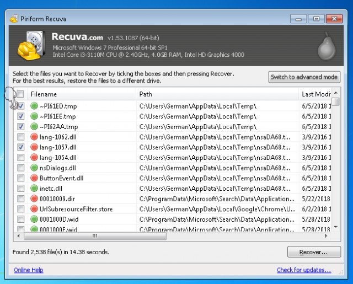Select the 00010009.dir filename

click(57, 199)
